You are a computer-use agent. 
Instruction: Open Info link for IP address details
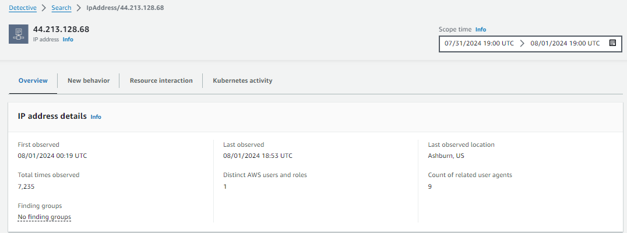pyautogui.click(x=96, y=117)
